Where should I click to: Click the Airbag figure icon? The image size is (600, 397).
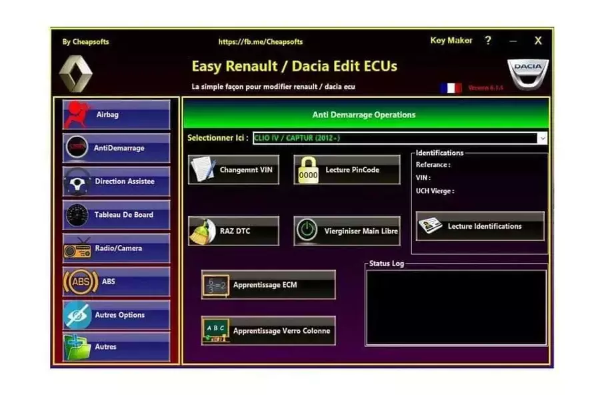77,115
